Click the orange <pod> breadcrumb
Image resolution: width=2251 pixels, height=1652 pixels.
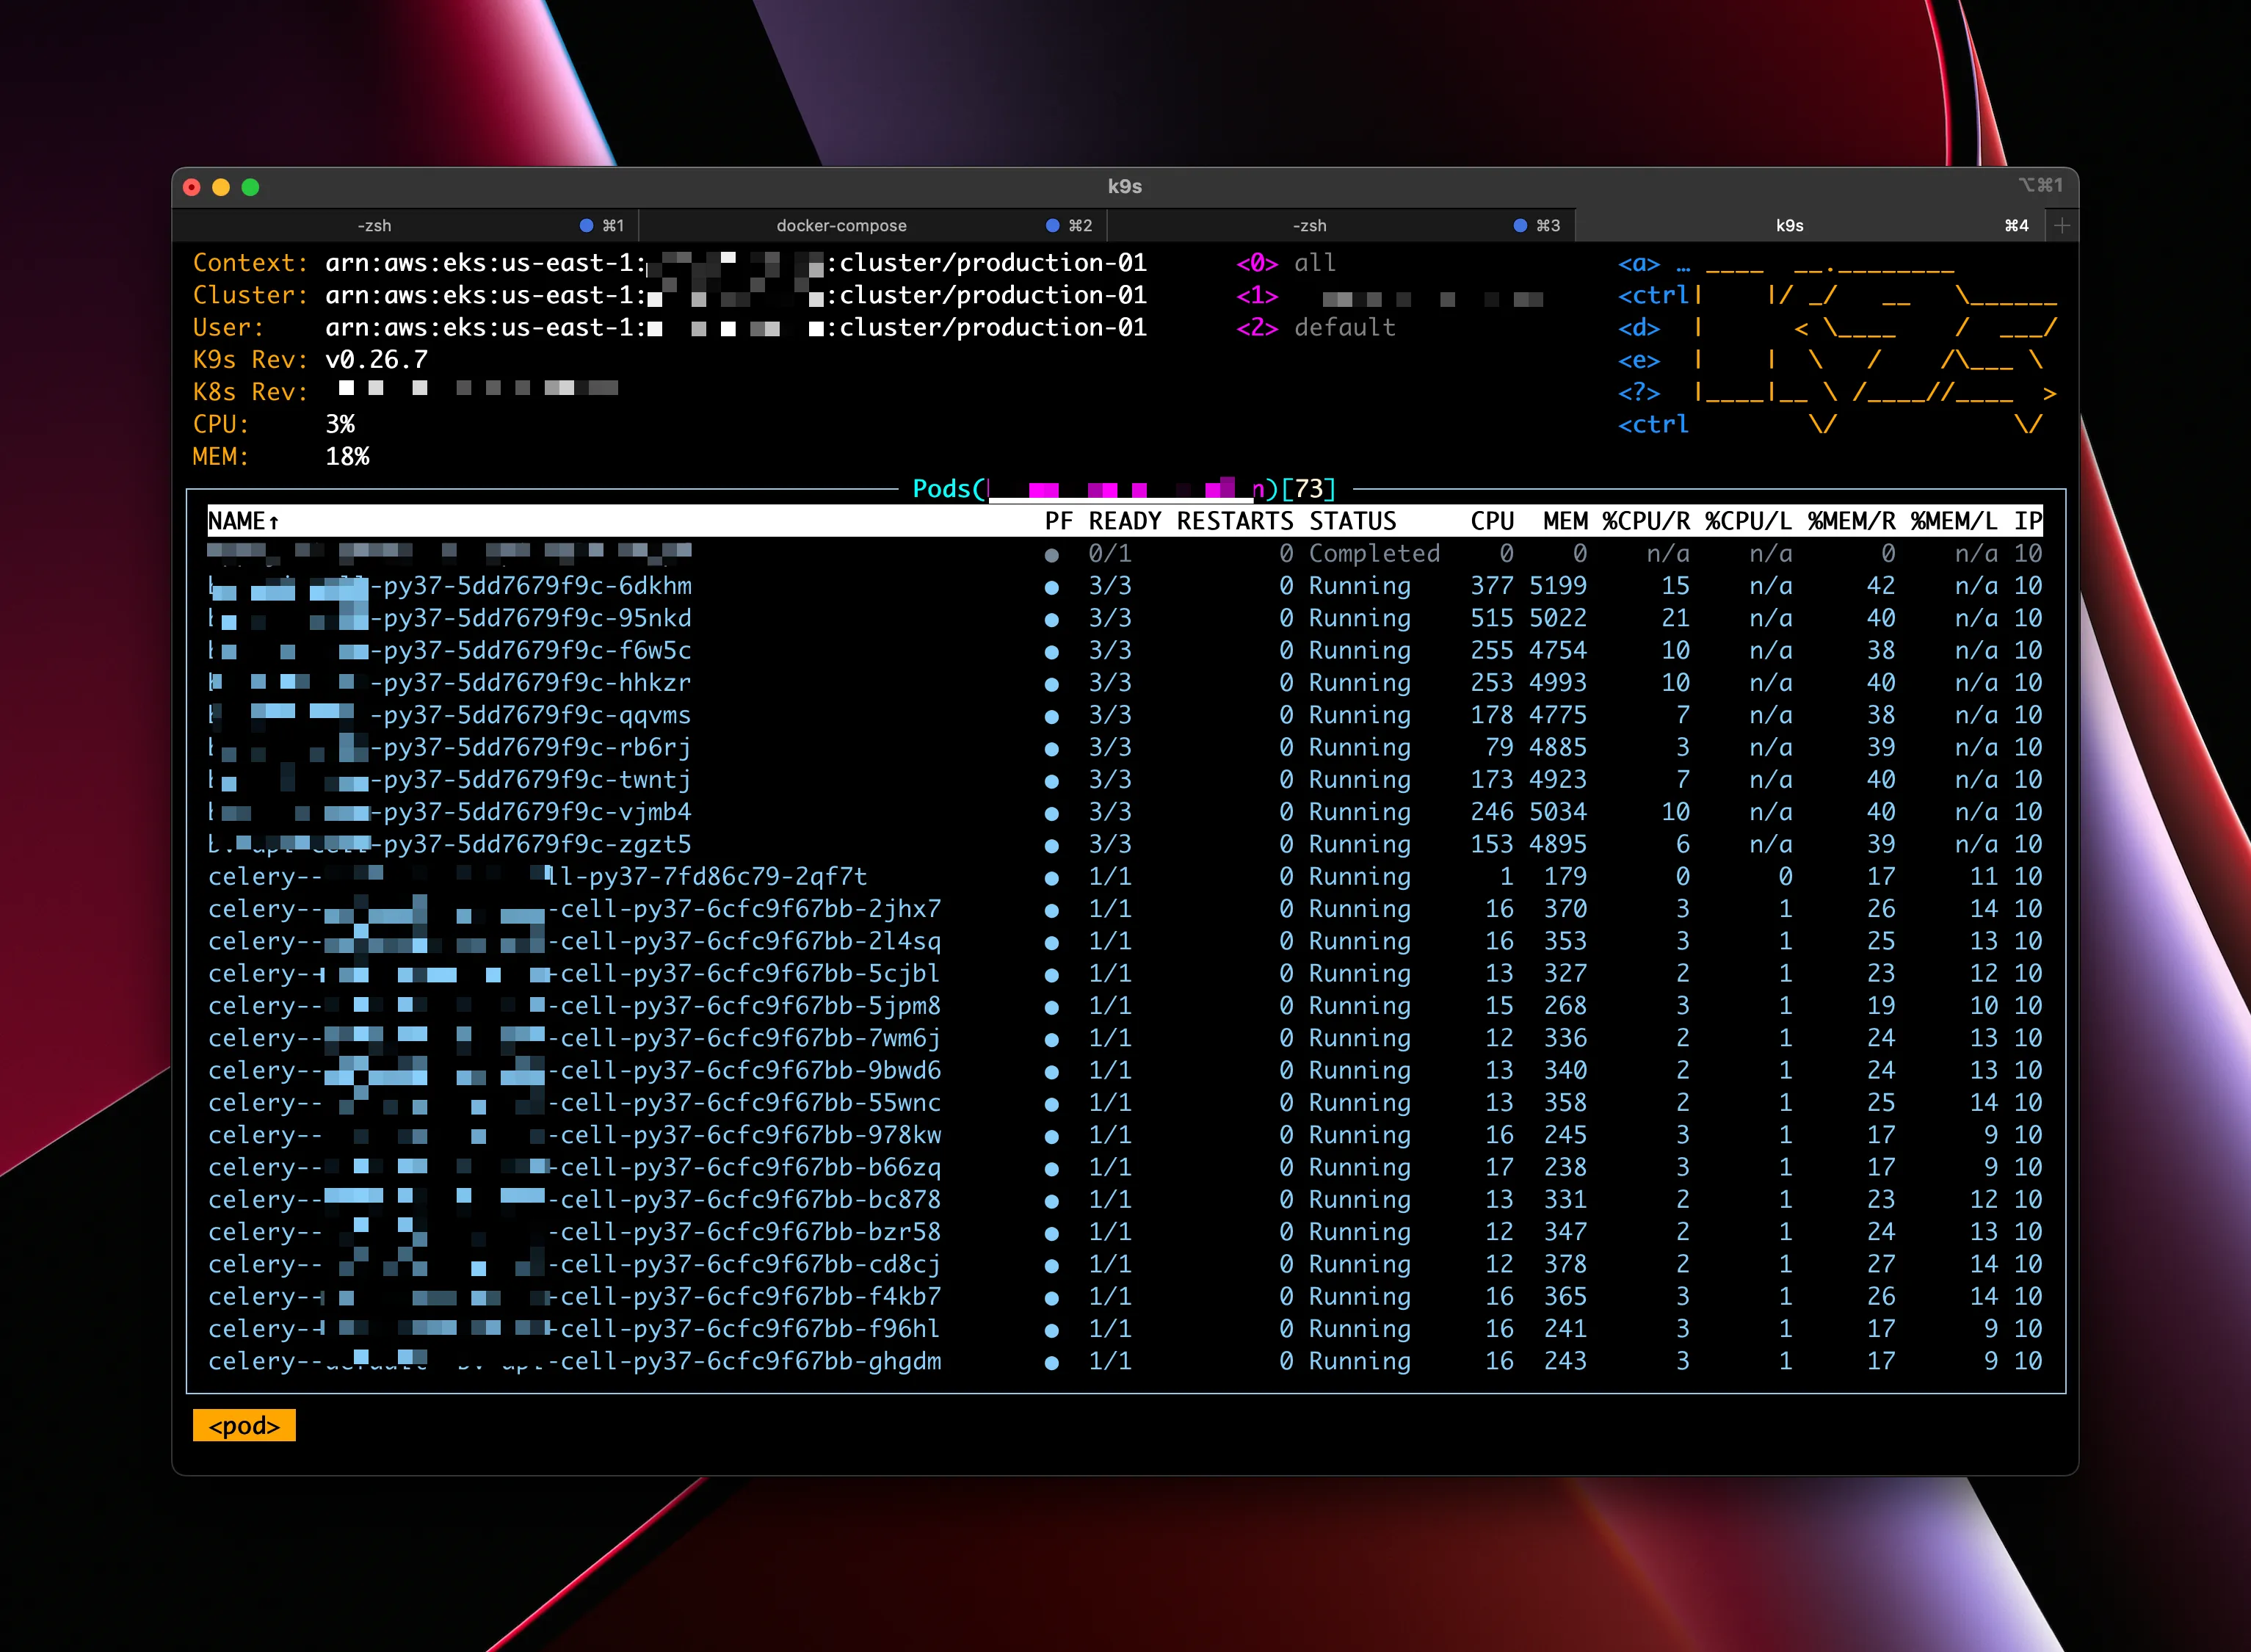244,1425
